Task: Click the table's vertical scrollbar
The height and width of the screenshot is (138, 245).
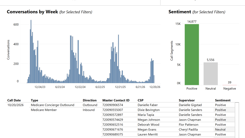Action: point(237,120)
